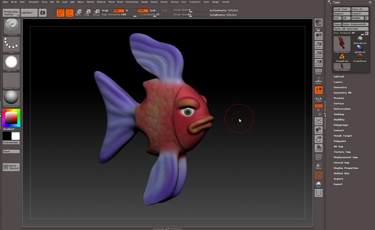The image size is (375, 230).
Task: Enable Solo mode on right shelf
Action: pyautogui.click(x=319, y=184)
